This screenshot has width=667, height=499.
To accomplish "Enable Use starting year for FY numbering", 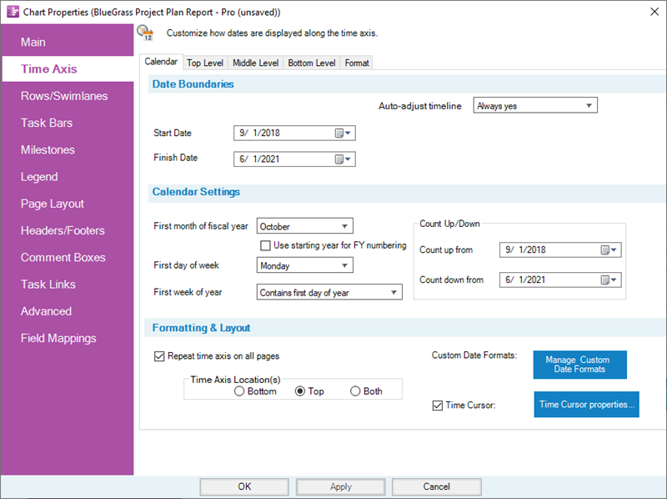I will (266, 245).
